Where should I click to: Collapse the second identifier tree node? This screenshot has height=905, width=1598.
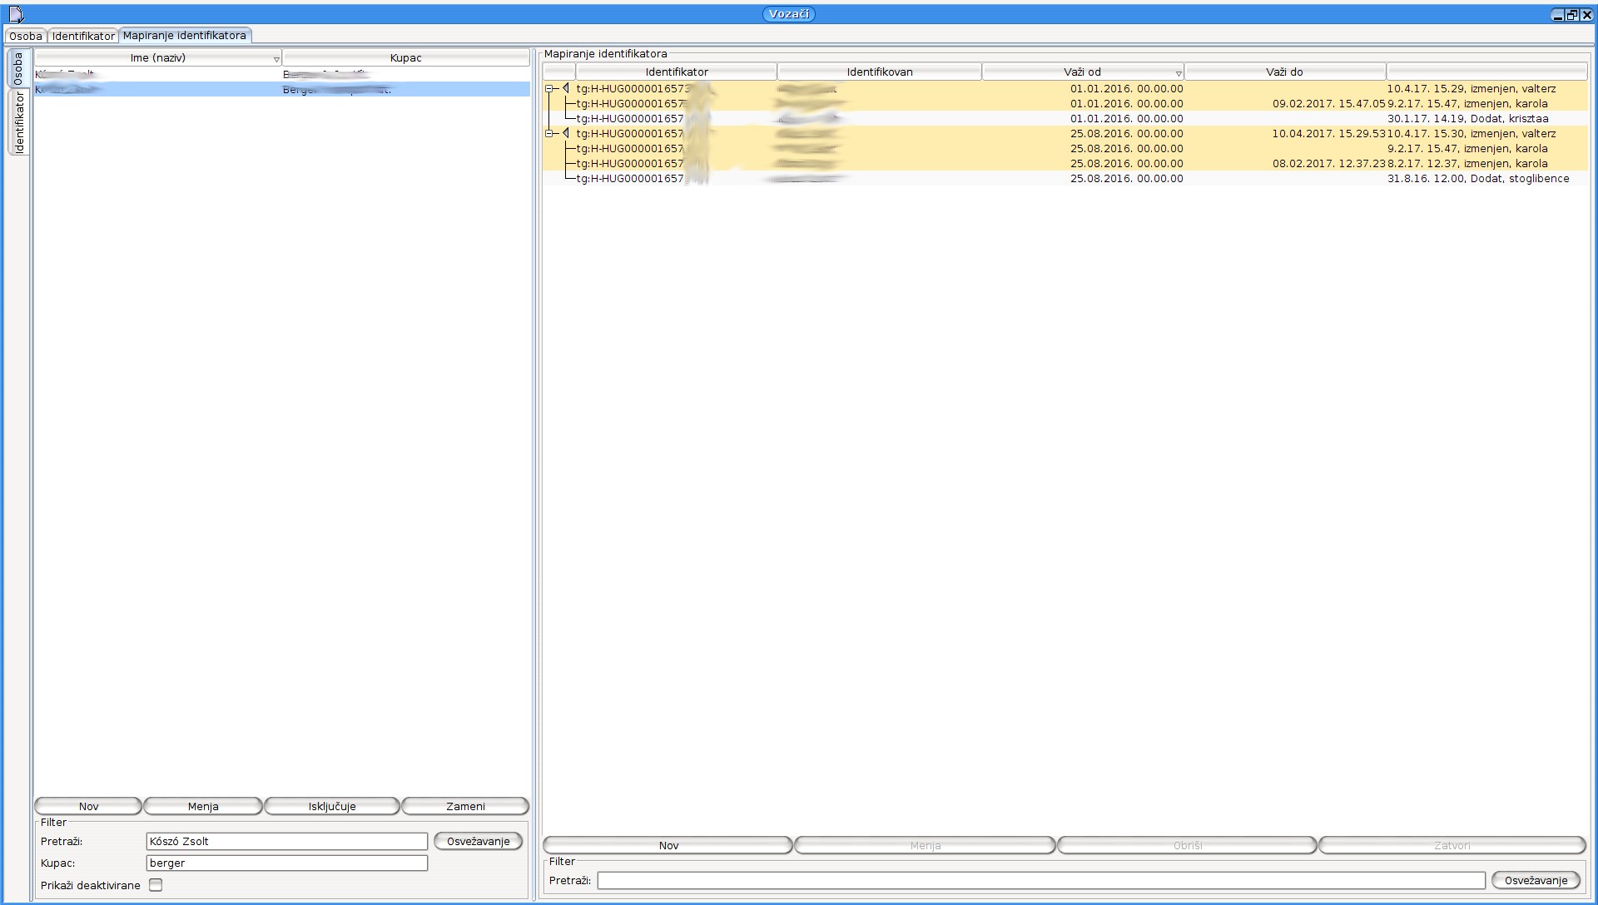(549, 133)
